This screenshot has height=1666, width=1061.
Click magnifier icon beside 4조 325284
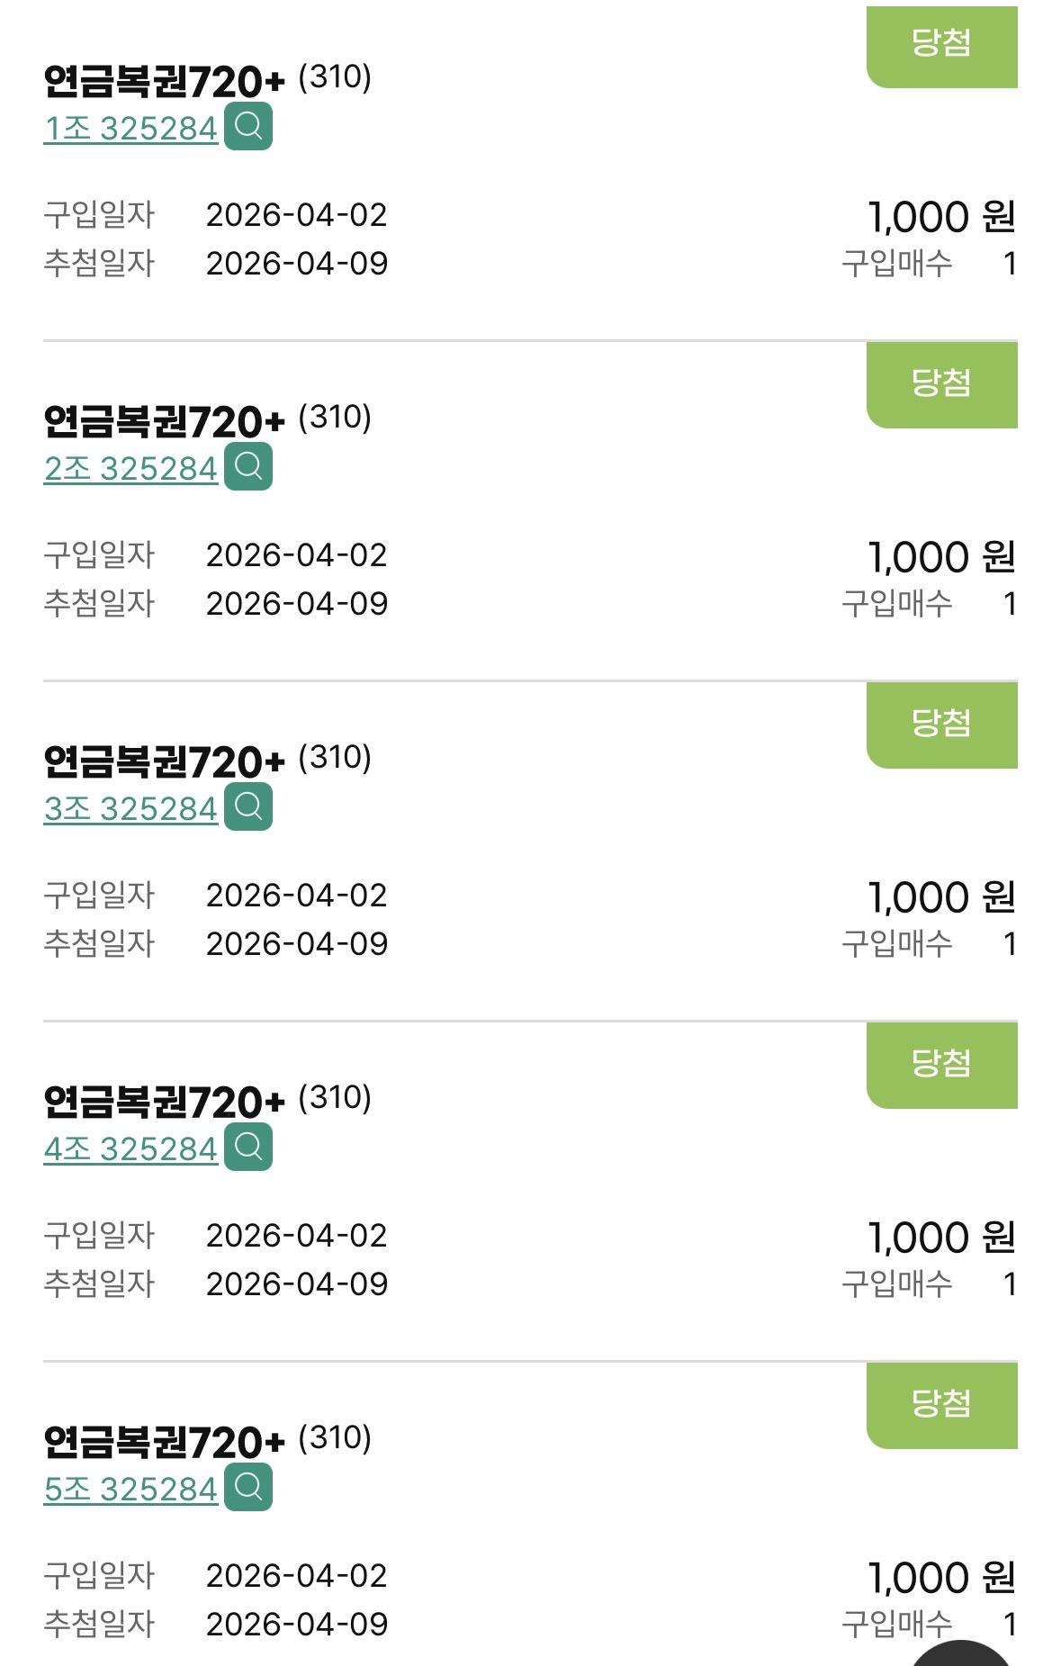[x=248, y=1148]
